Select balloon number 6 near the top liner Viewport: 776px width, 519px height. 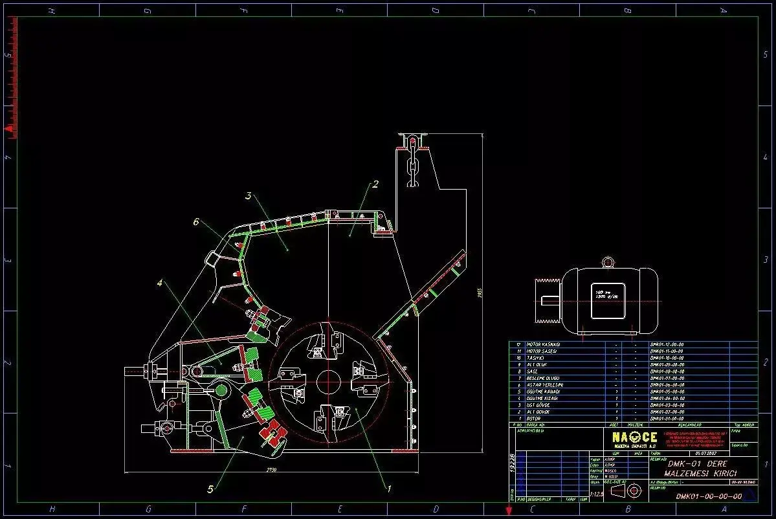[196, 222]
